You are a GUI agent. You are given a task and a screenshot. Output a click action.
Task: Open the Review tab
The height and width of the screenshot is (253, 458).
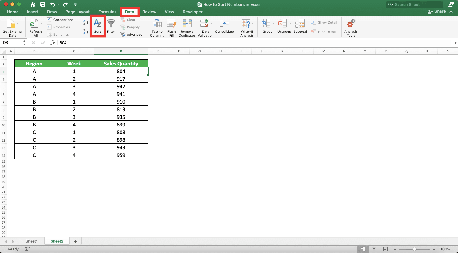(149, 12)
